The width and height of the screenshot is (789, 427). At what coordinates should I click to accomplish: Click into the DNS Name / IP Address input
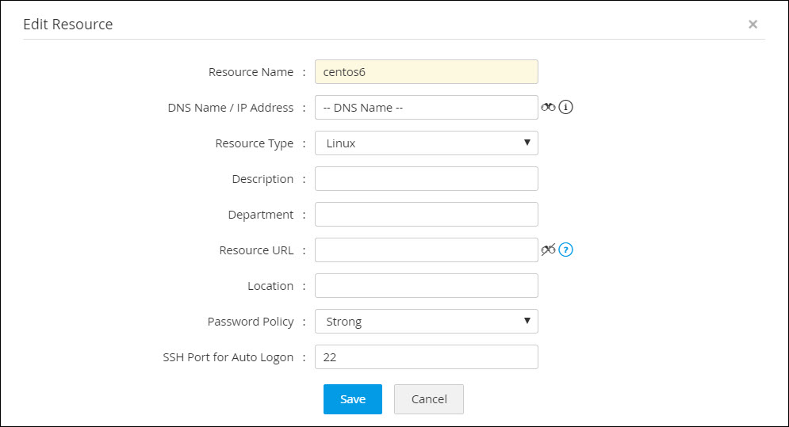click(x=426, y=108)
